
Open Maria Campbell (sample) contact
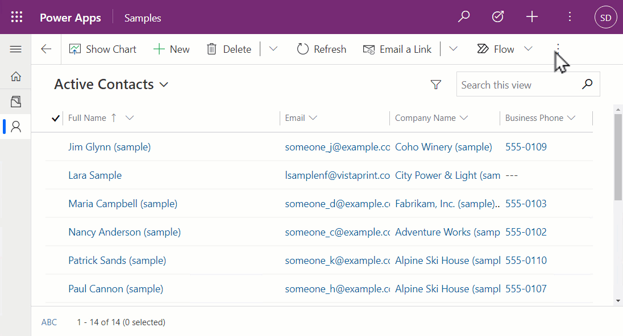tap(123, 204)
